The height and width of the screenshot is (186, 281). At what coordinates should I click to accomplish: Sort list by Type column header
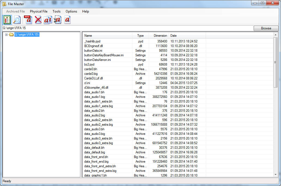coord(140,36)
